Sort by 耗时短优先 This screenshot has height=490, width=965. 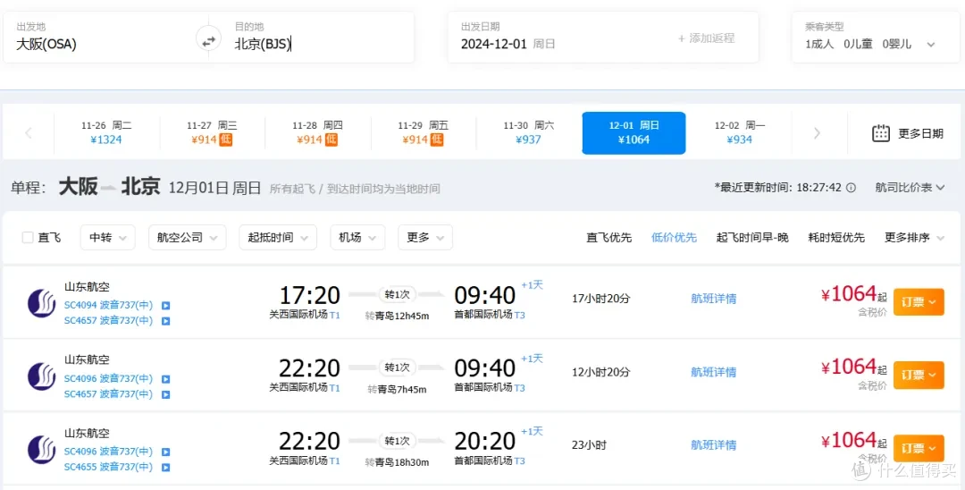(836, 238)
